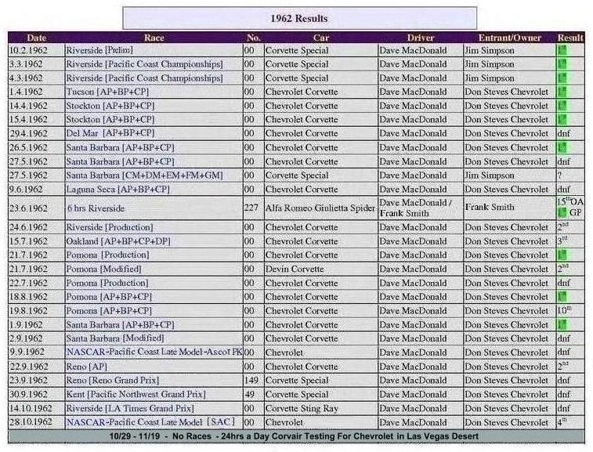
Task: Click the green result badge in 18.8.1962 Pomona row
Action: coord(562,297)
